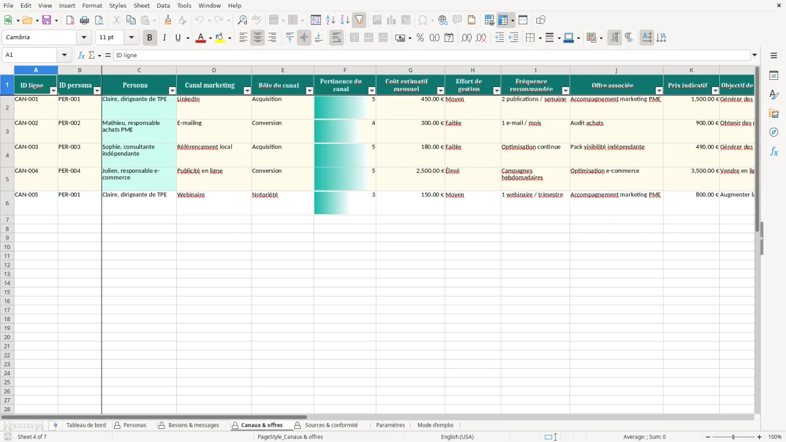Toggle Underline formatting
Viewport: 786px width, 442px height.
click(178, 38)
